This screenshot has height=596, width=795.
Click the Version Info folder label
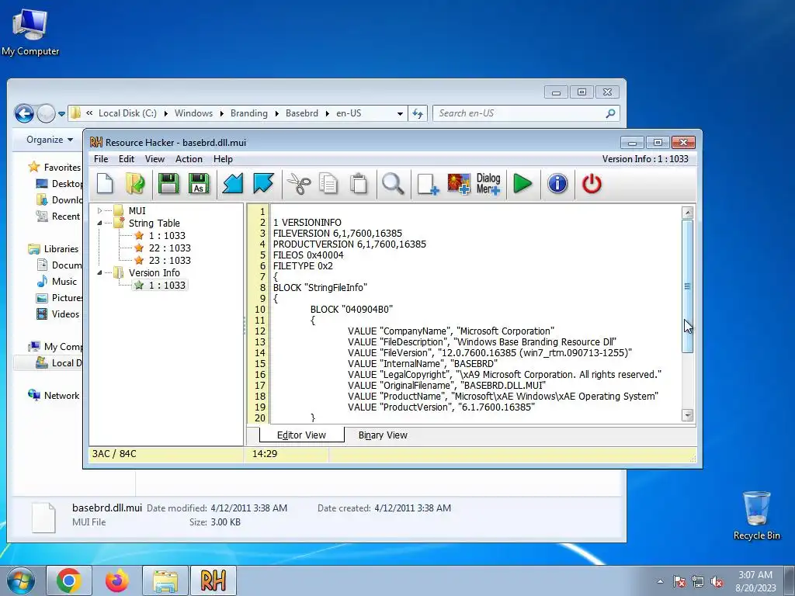pos(154,272)
